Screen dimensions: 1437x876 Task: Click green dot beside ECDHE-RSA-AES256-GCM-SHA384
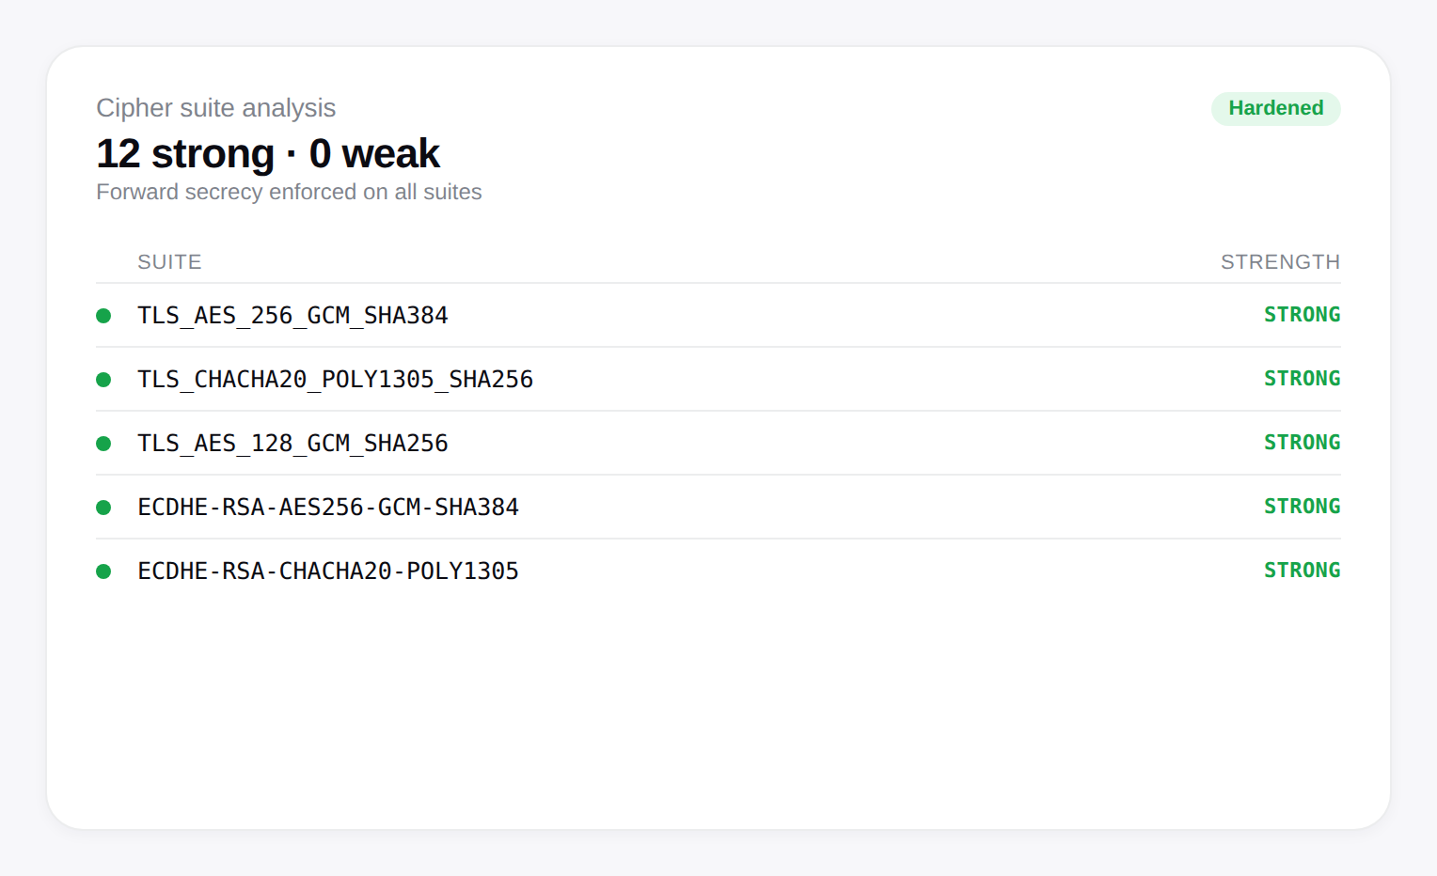point(103,508)
